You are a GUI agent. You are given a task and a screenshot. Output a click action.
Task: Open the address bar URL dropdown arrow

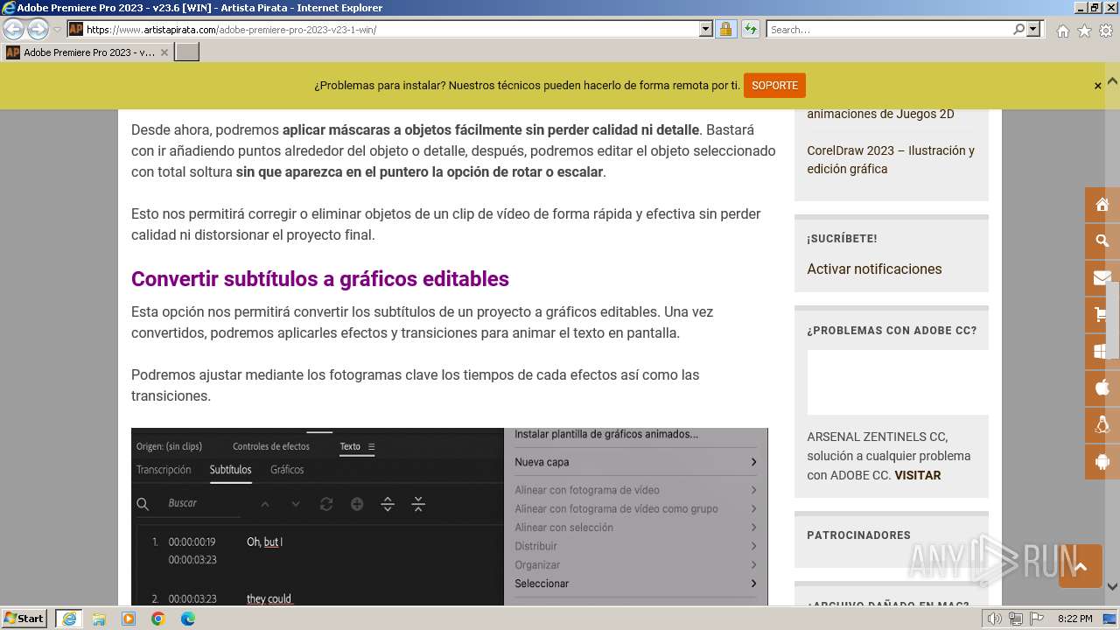[706, 29]
